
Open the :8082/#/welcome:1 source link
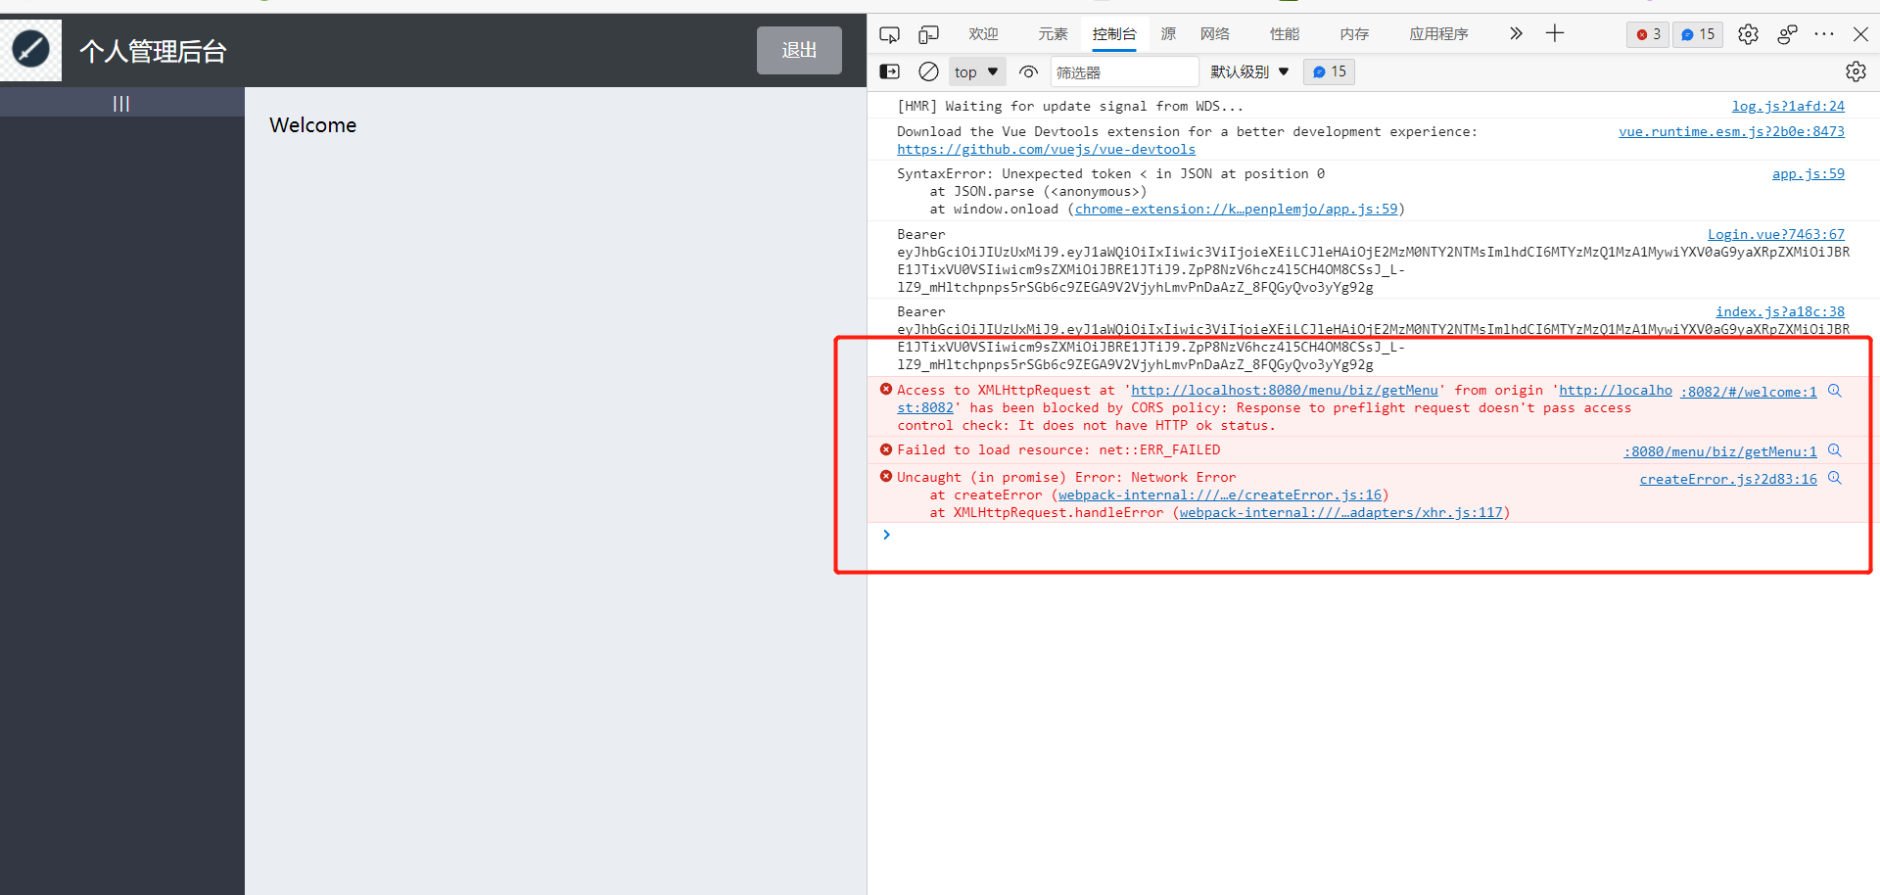(x=1749, y=392)
